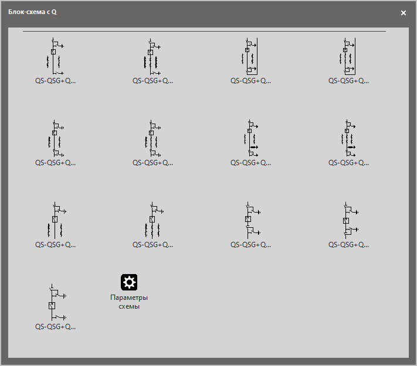This screenshot has height=366, width=417.
Task: Choose first scheme diagram in second row
Action: 55,138
